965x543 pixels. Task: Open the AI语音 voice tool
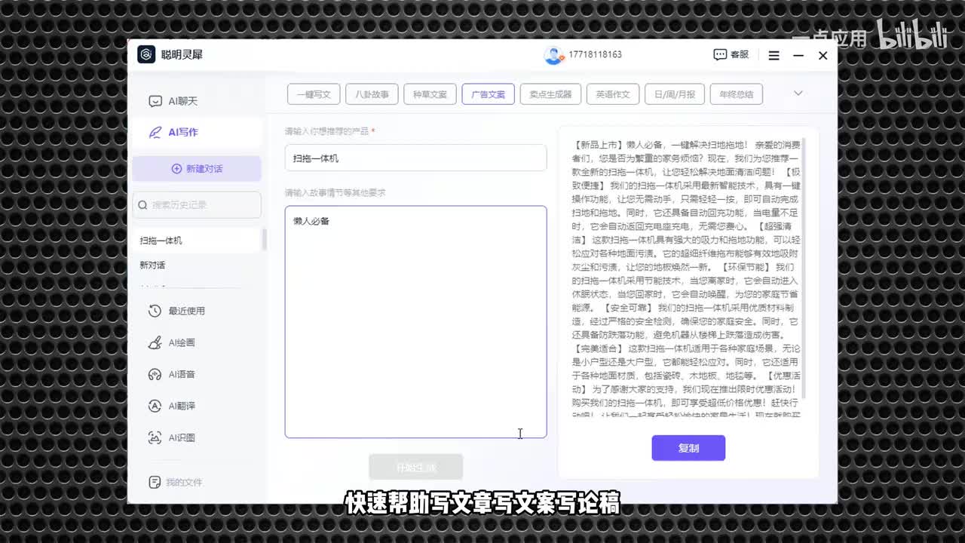pos(155,374)
